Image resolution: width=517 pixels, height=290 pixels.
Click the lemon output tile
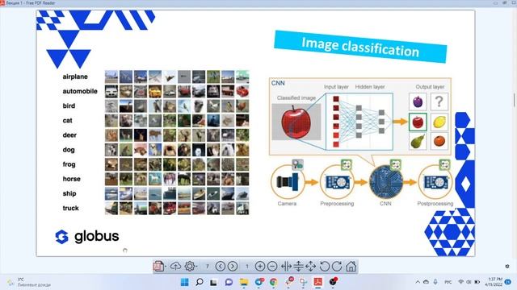(439, 122)
